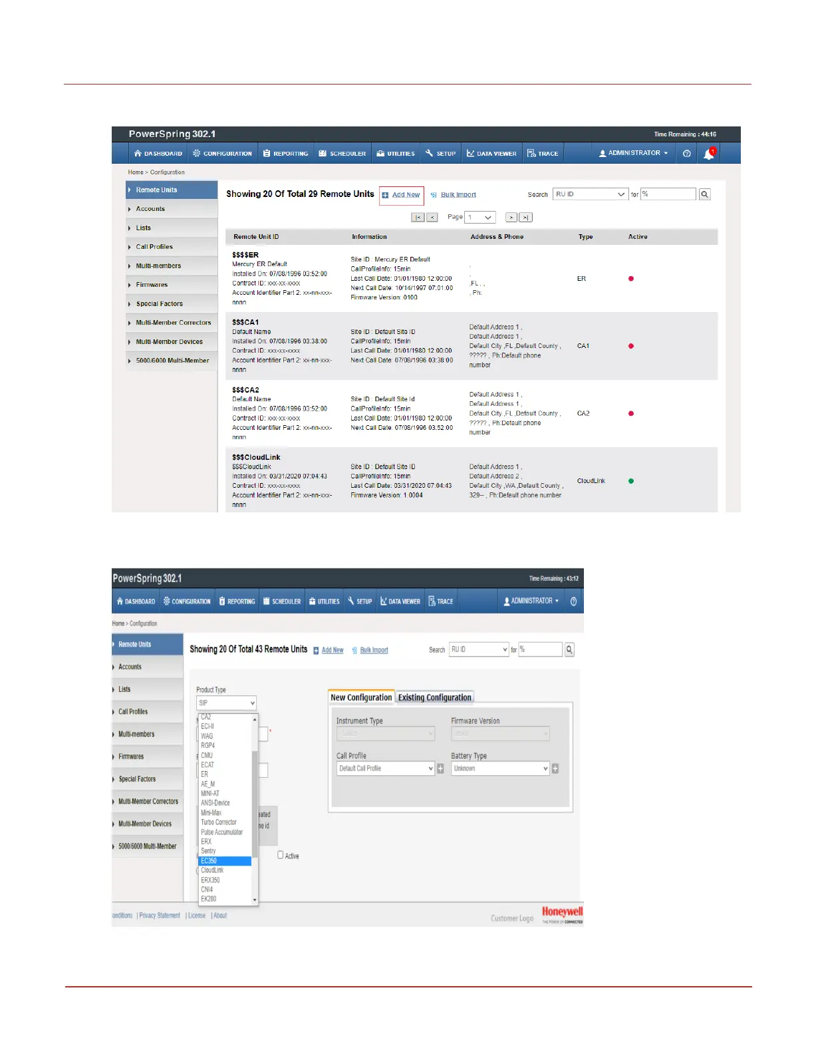Click Configuration gear icon in upper screenshot navbar
814x1054 pixels.
point(196,154)
